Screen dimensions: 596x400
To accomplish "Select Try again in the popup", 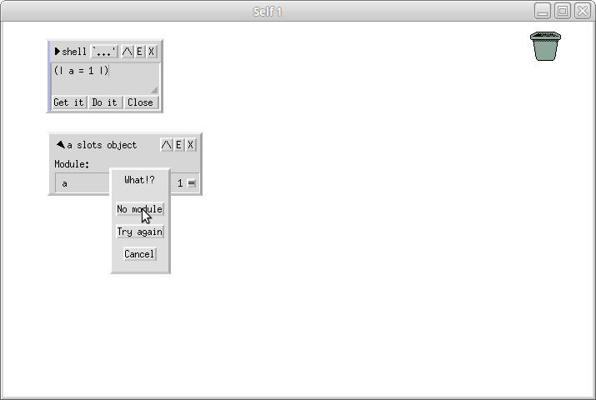I will tap(140, 232).
